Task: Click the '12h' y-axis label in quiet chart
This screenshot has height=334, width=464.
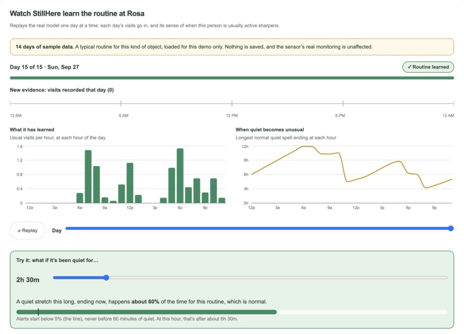Action: click(x=245, y=146)
